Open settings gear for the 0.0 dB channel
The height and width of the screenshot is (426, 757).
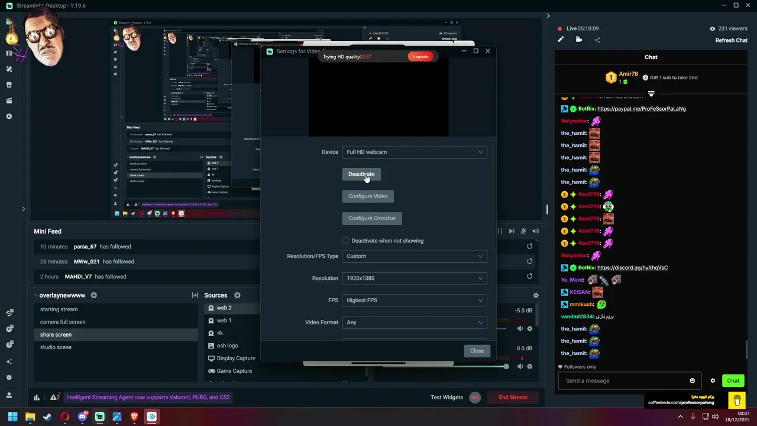(530, 366)
